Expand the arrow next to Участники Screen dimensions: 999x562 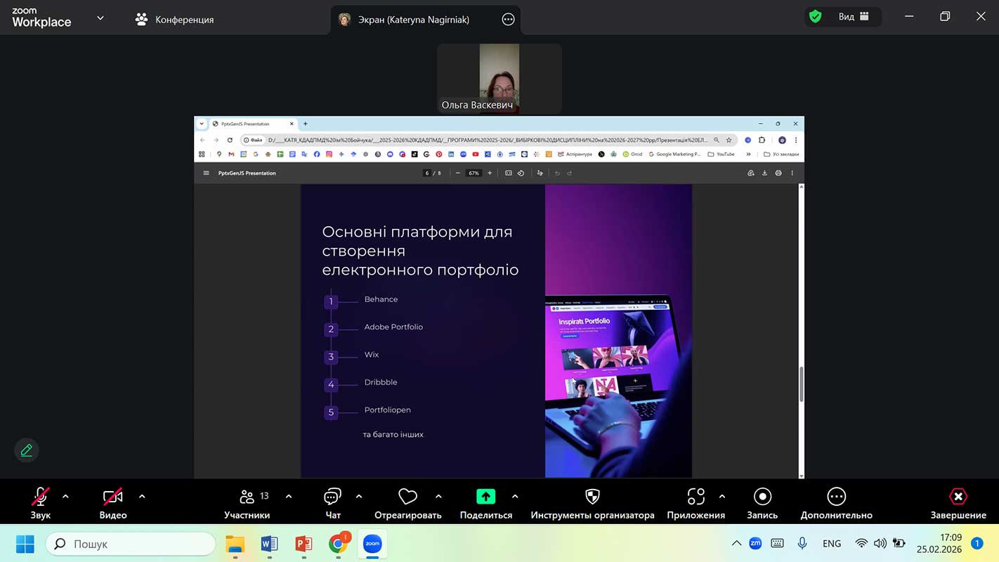(289, 497)
